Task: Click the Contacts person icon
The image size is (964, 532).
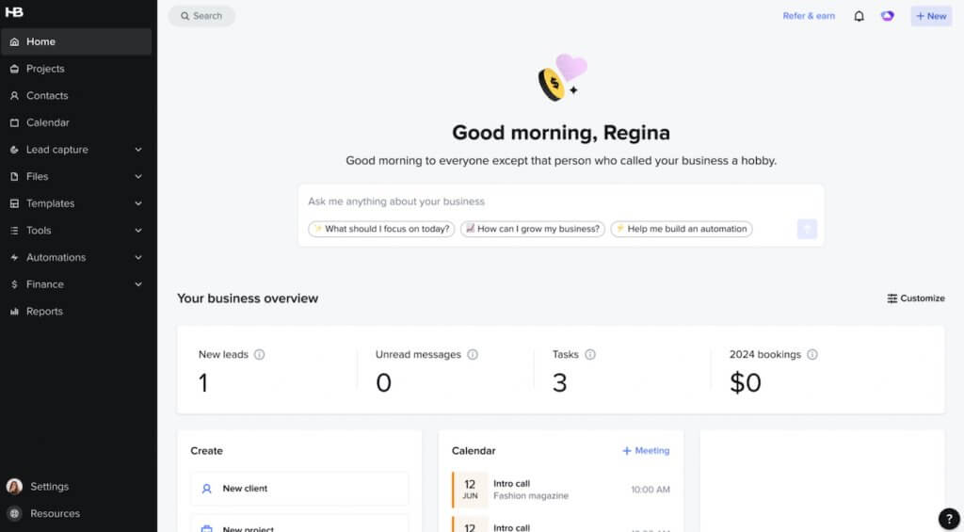Action: [x=14, y=96]
